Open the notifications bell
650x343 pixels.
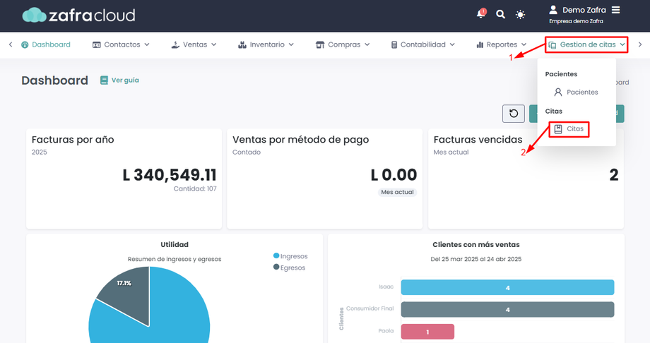(481, 13)
